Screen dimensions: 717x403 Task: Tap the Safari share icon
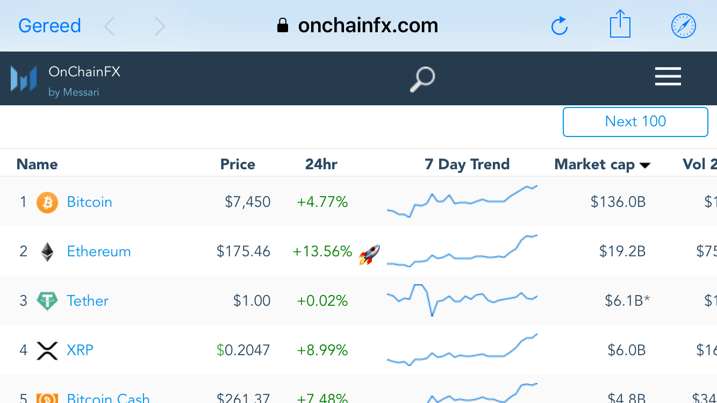coord(620,24)
